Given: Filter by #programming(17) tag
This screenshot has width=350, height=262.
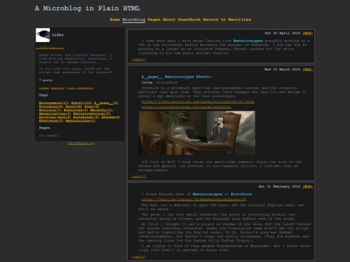Looking at the screenshot, I should tap(54, 103).
